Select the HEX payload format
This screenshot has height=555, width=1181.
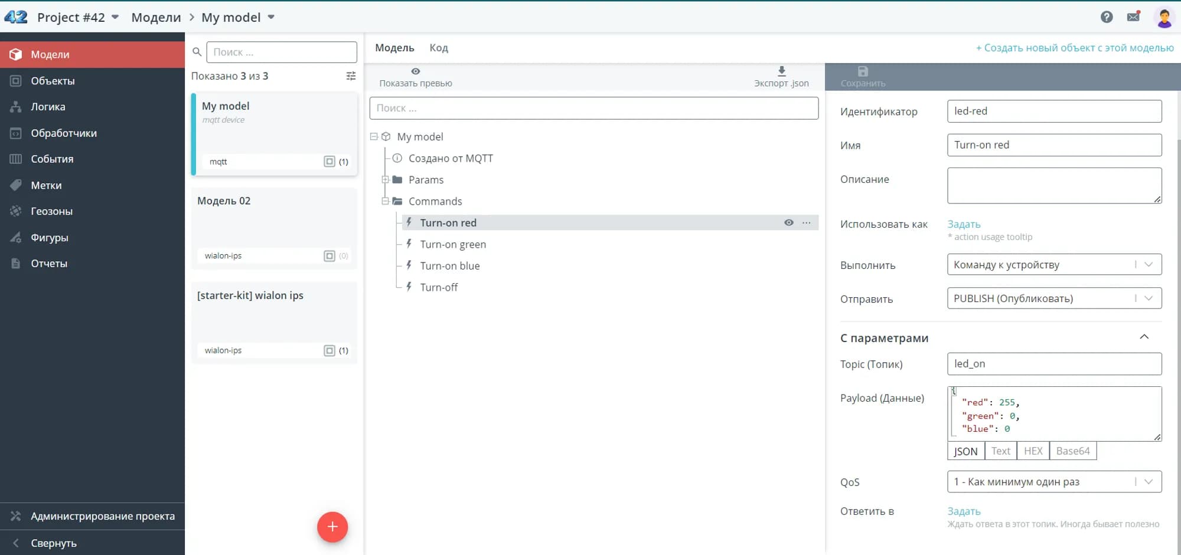1033,451
